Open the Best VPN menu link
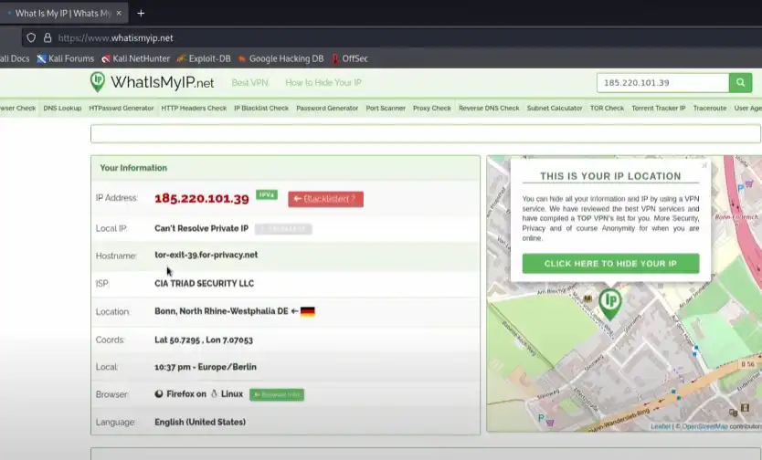Screen dimensions: 762x460 point(249,82)
